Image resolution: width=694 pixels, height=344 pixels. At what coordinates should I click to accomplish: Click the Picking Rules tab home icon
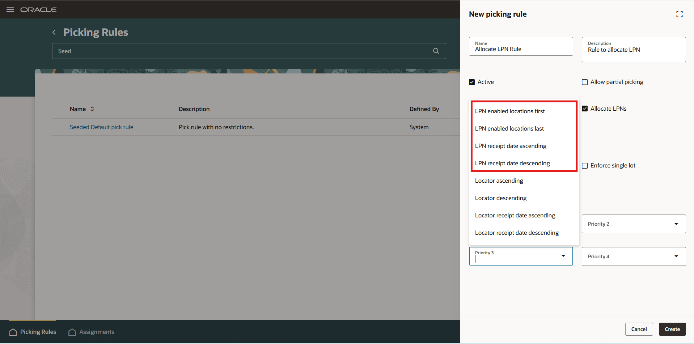tap(13, 332)
